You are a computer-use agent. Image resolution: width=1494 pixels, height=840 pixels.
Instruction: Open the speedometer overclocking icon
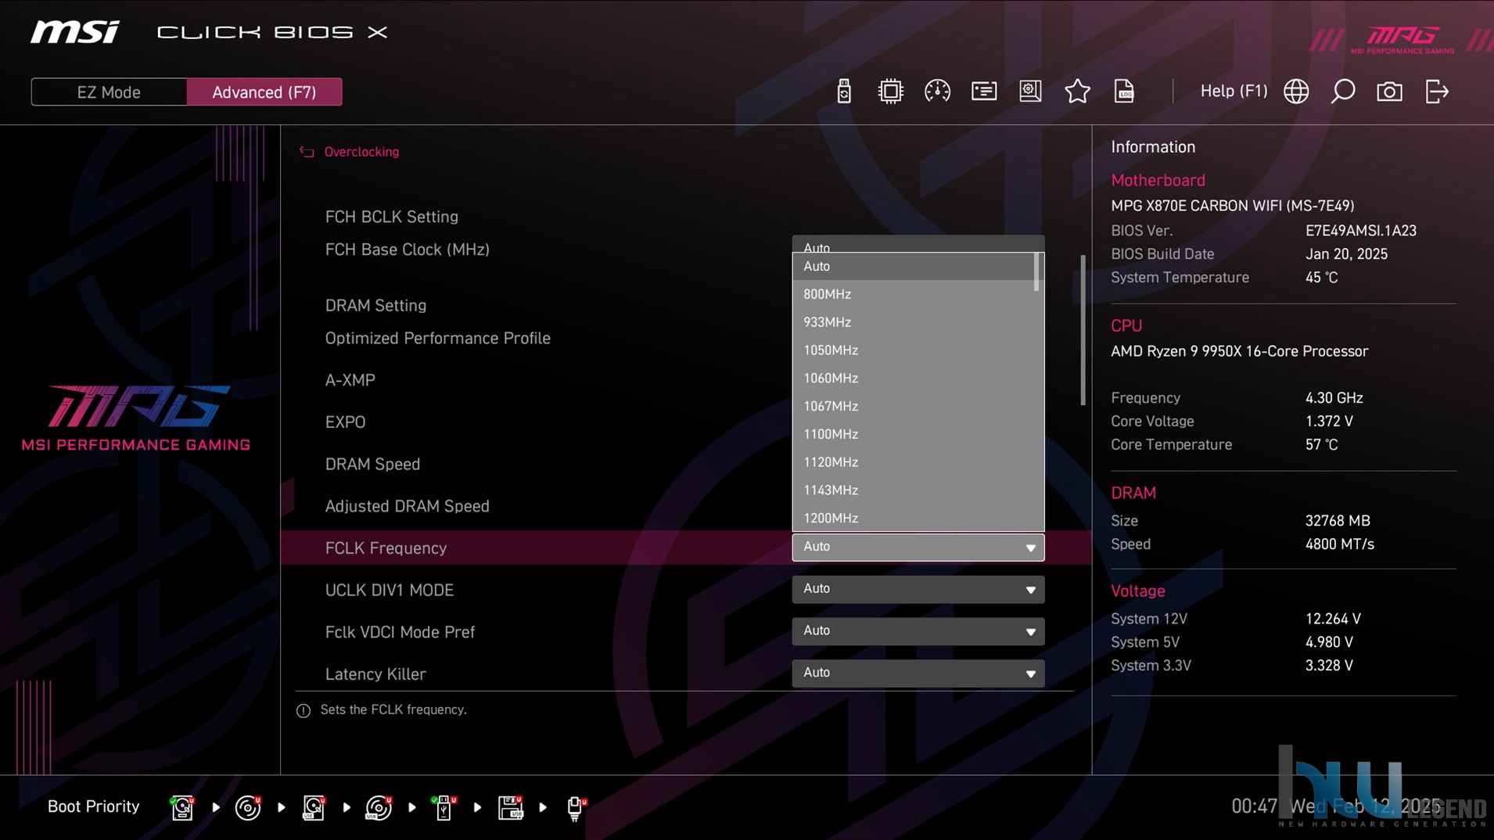937,92
